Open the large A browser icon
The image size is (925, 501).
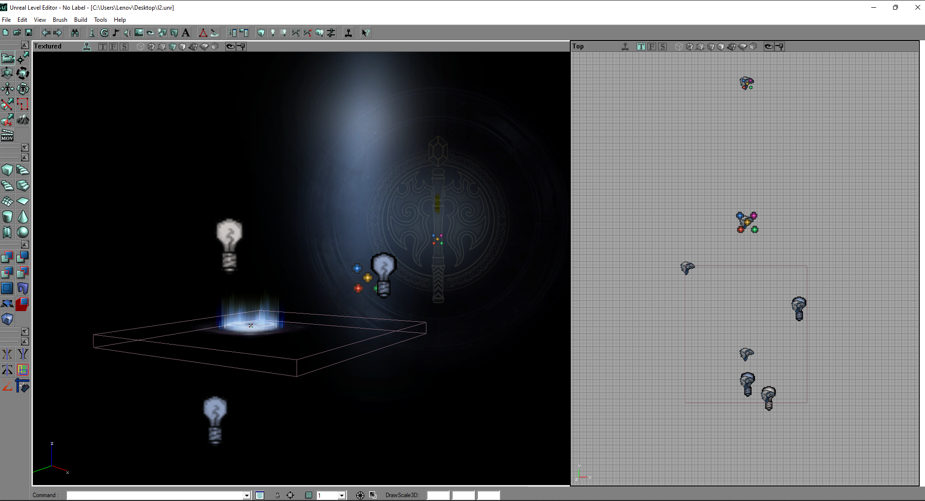pos(186,32)
